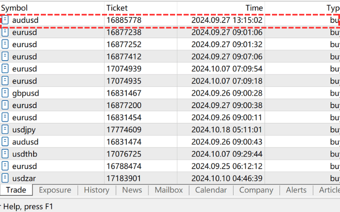This screenshot has height=212, width=340.
Task: Click the time 2024.10.07 07:09:18 cell
Action: (227, 81)
